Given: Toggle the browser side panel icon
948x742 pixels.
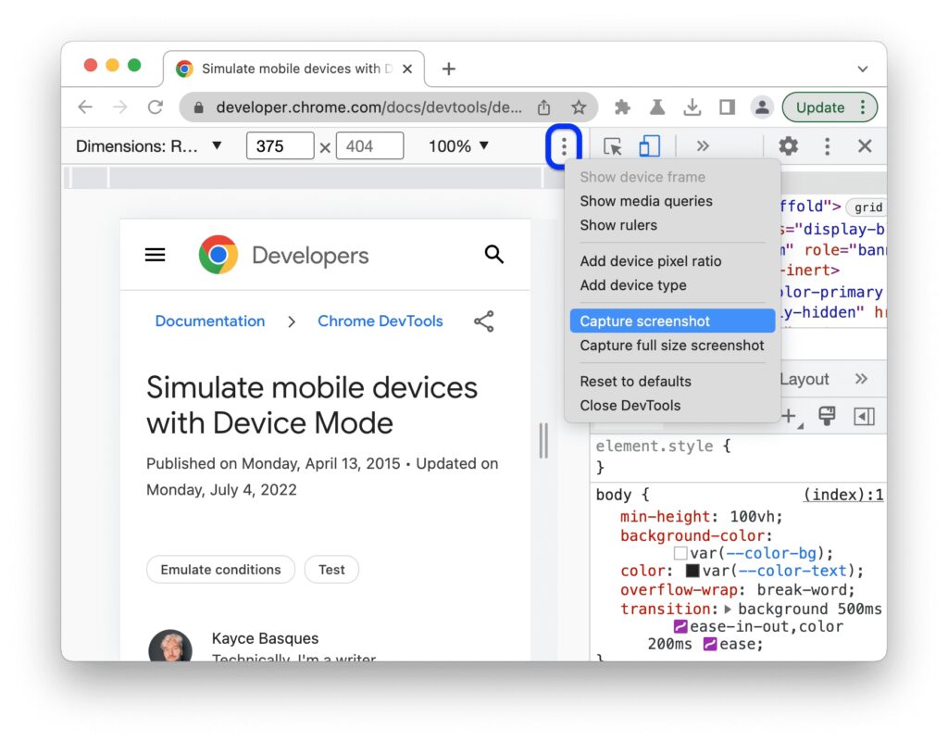Looking at the screenshot, I should [x=727, y=107].
